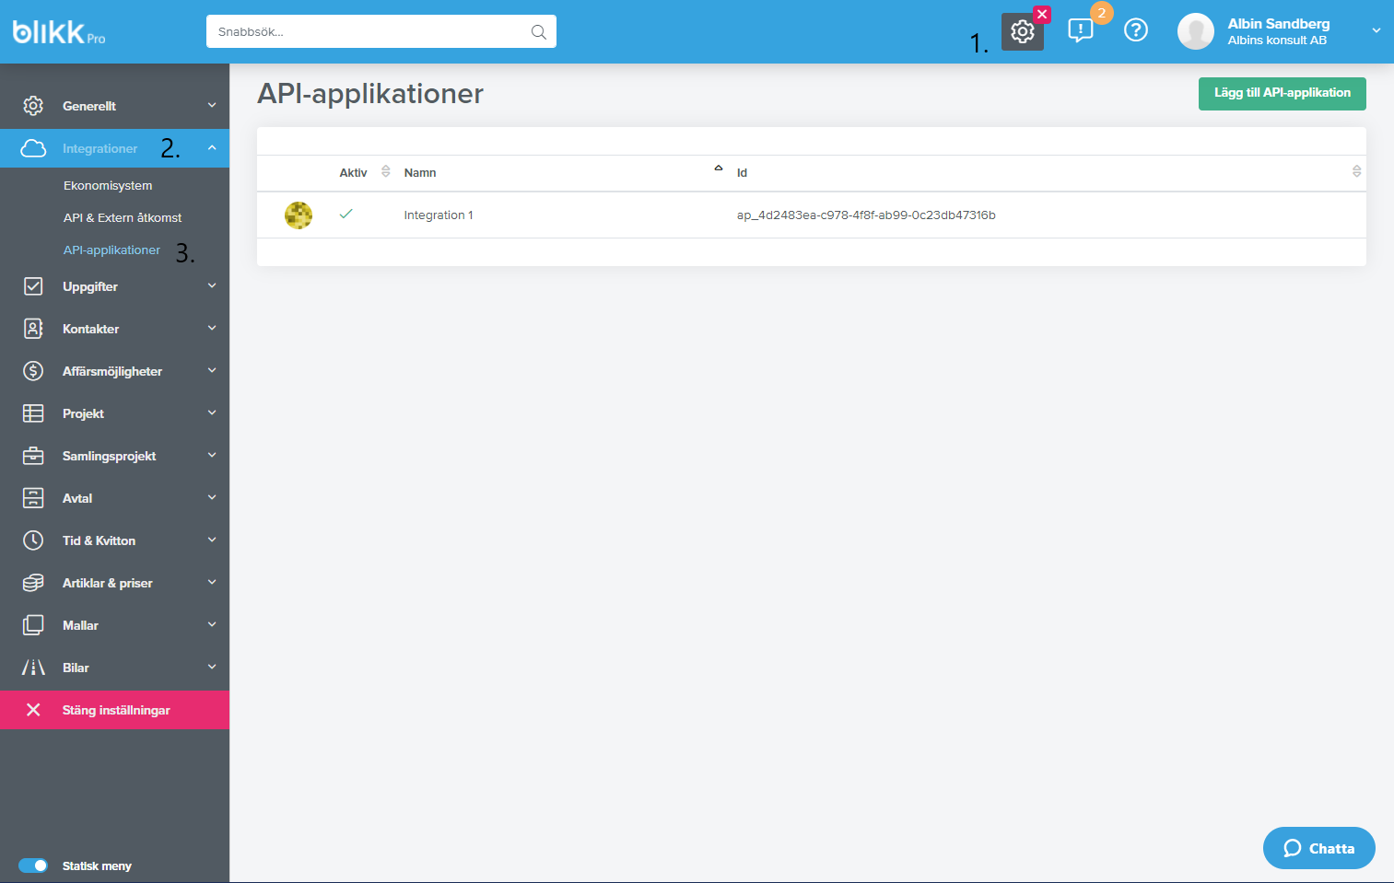Viewport: 1394px width, 883px height.
Task: Click the active checkmark for Integration 1
Action: [346, 214]
